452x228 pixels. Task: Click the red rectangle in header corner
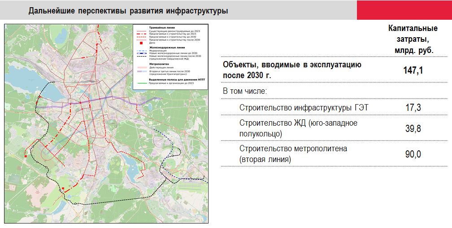point(404,10)
